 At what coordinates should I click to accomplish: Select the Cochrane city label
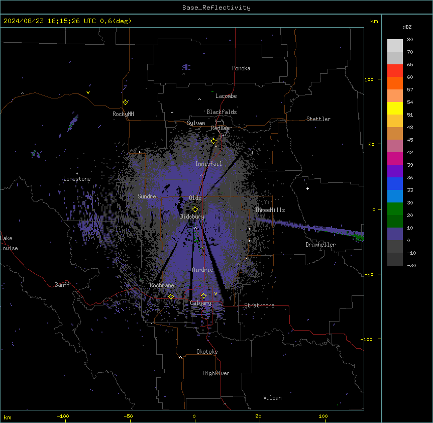click(162, 285)
